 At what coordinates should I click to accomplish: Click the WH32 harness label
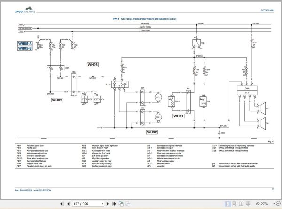152,132
